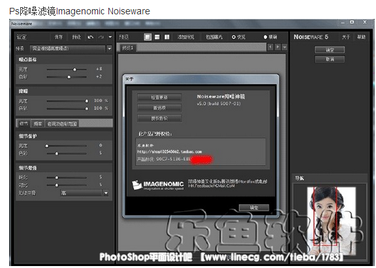Adjust the 对比 contrast slider
The height and width of the screenshot is (268, 376).
57,185
